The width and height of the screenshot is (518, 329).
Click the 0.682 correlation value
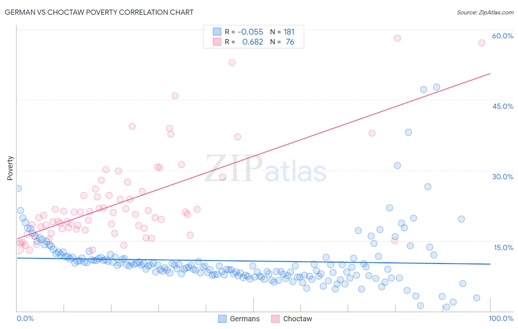pos(252,42)
